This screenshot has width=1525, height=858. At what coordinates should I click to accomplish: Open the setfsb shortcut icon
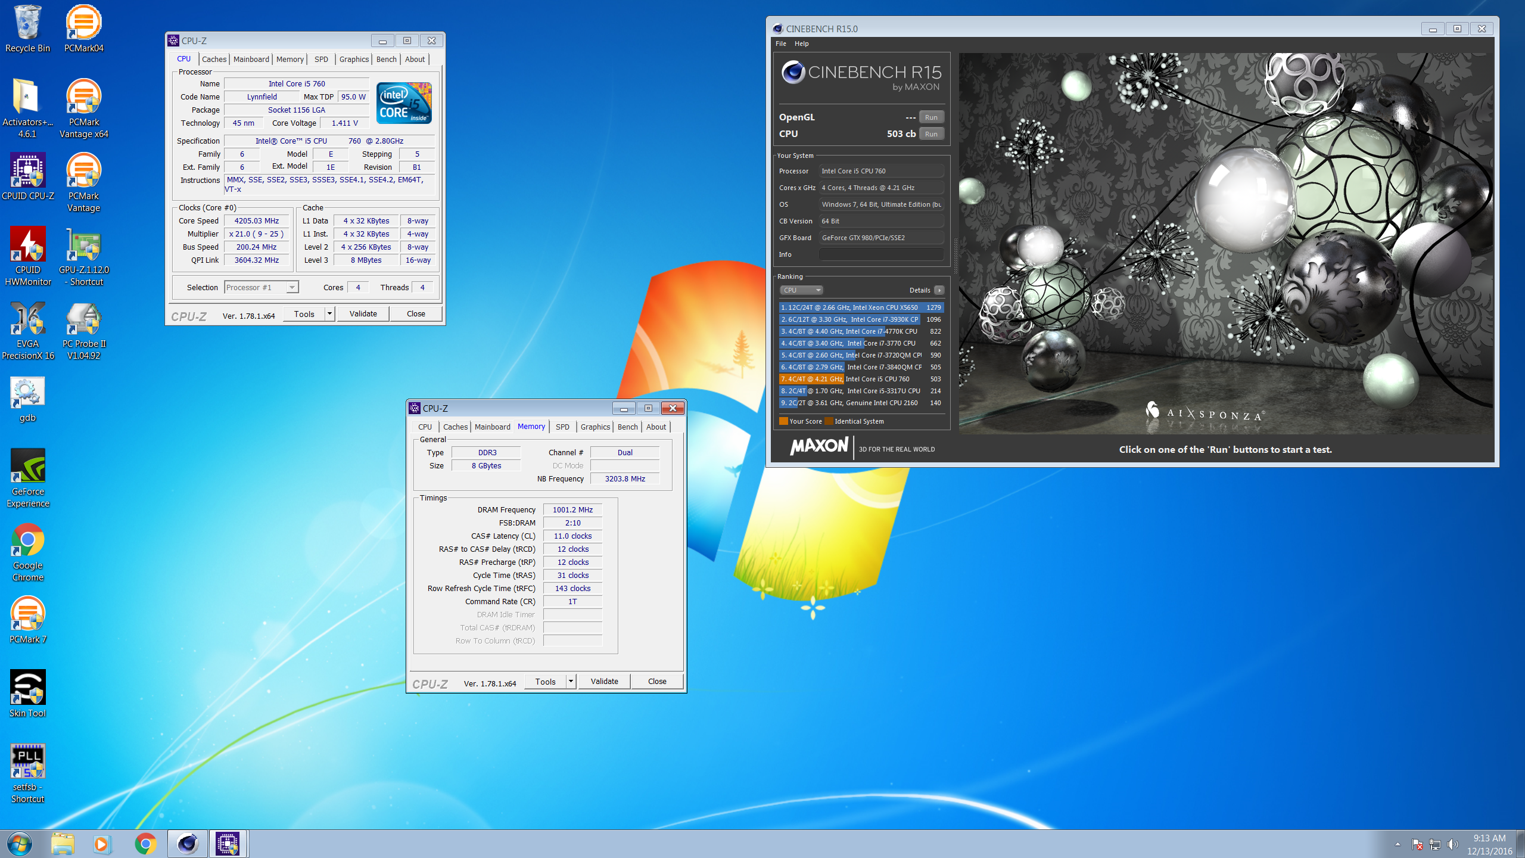(x=27, y=773)
